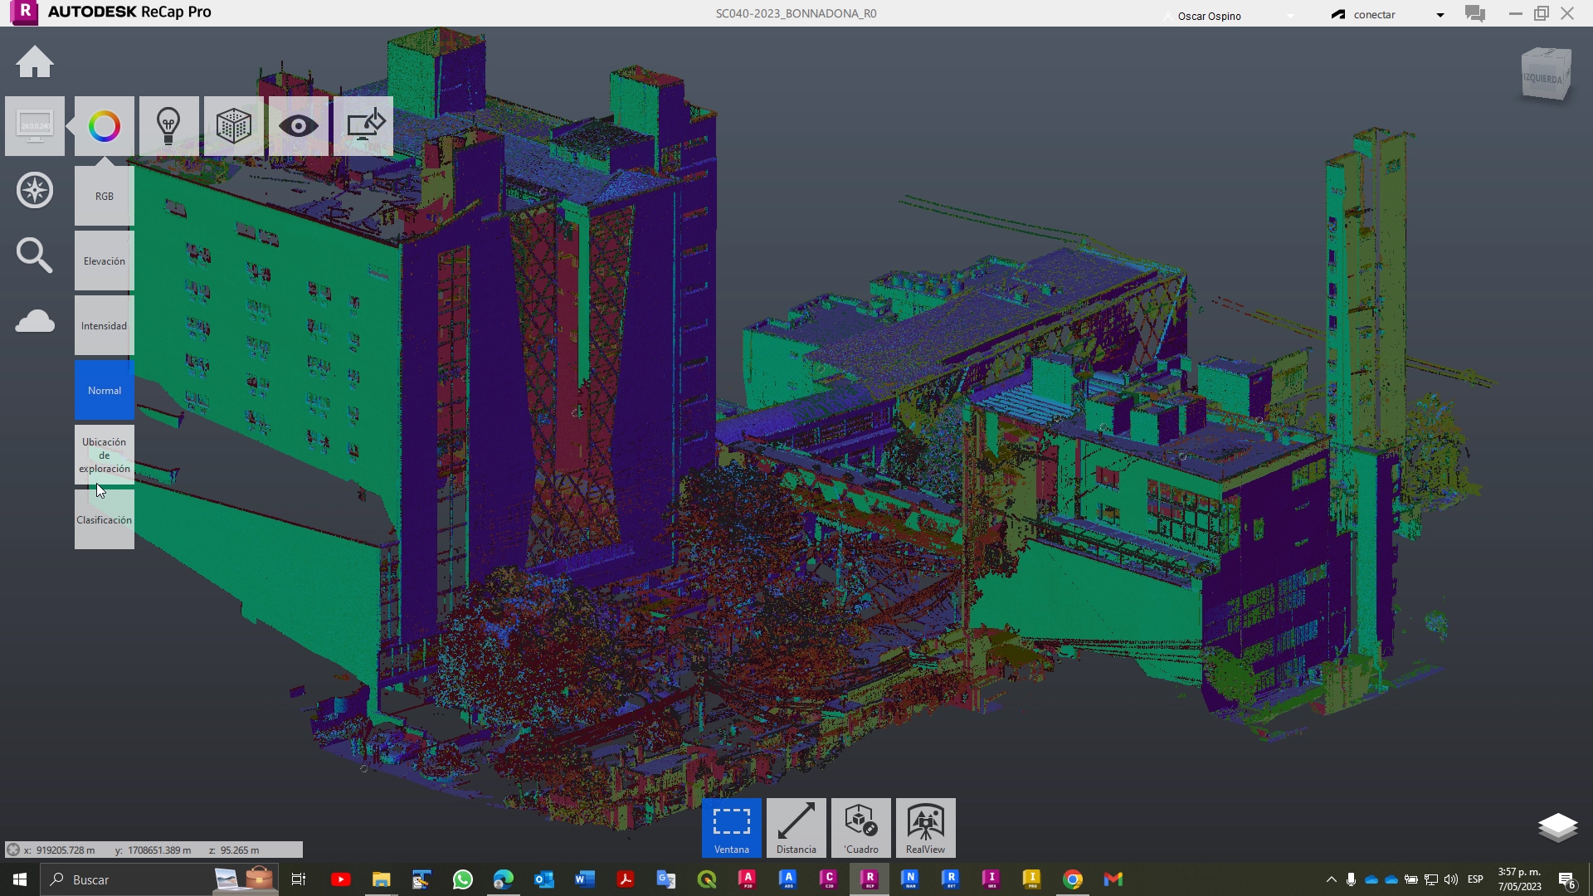Select the Distancia measure tool
Viewport: 1593px width, 896px height.
[796, 828]
